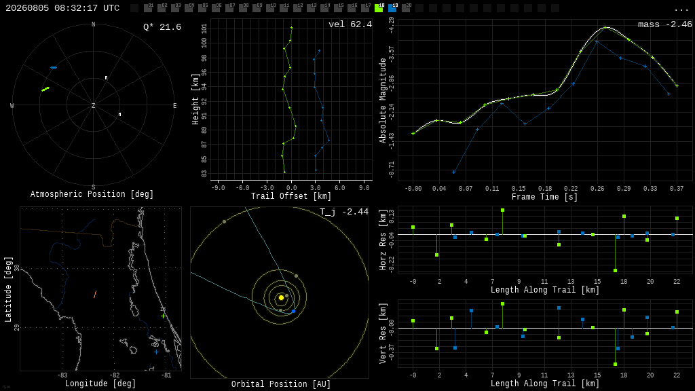This screenshot has height=391, width=695.
Task: Click the E compass label
Action: tap(174, 105)
